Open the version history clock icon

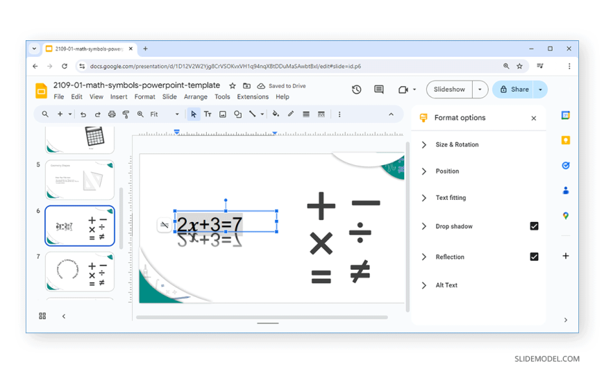(356, 90)
